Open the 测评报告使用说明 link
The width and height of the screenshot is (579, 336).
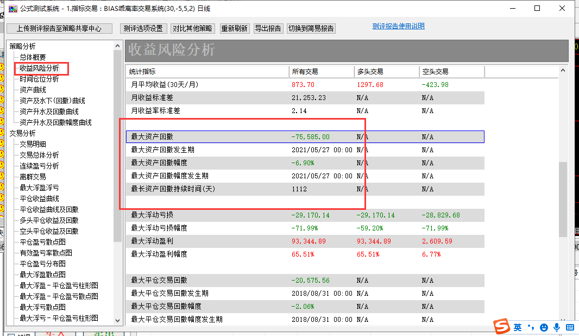click(x=399, y=26)
